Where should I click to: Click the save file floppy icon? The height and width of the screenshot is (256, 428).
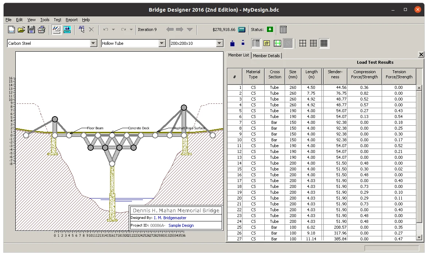[x=31, y=29]
